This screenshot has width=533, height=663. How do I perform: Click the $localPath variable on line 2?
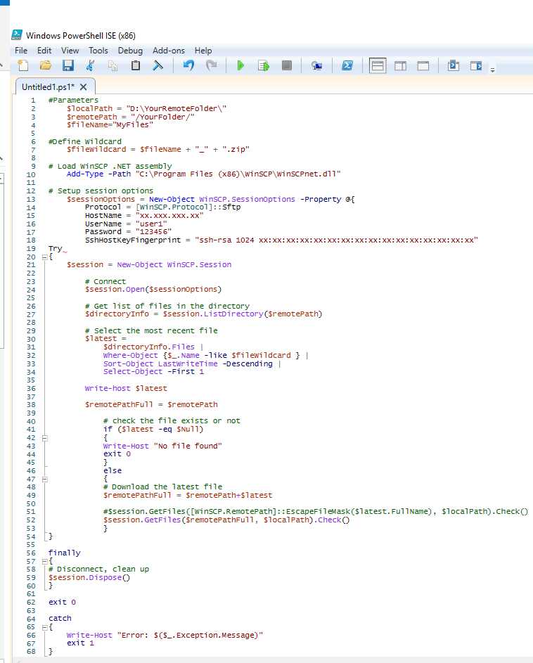(x=90, y=109)
